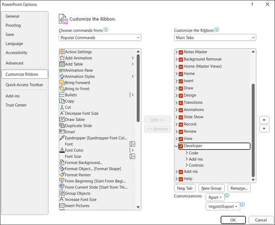Screen dimensions: 275x225
Task: Select the Copy command icon
Action: click(62, 101)
